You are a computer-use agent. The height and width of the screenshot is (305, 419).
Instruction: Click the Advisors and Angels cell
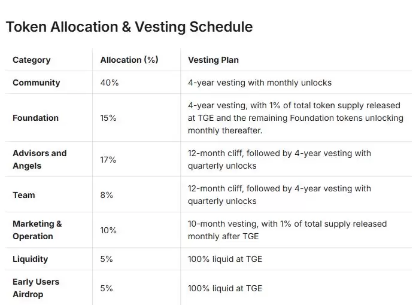(40, 159)
